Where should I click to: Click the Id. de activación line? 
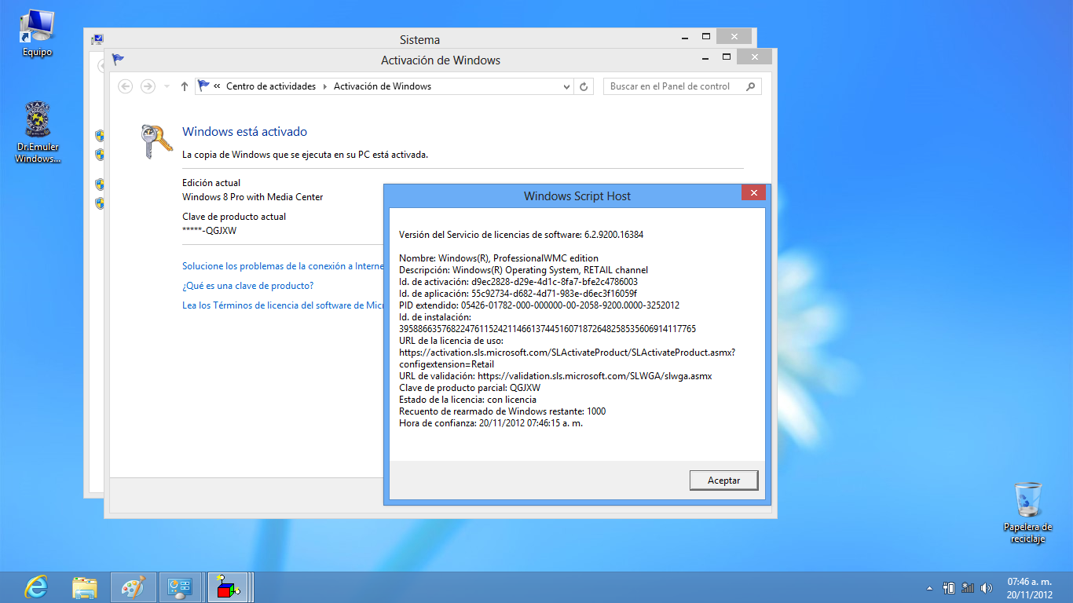[x=518, y=282]
